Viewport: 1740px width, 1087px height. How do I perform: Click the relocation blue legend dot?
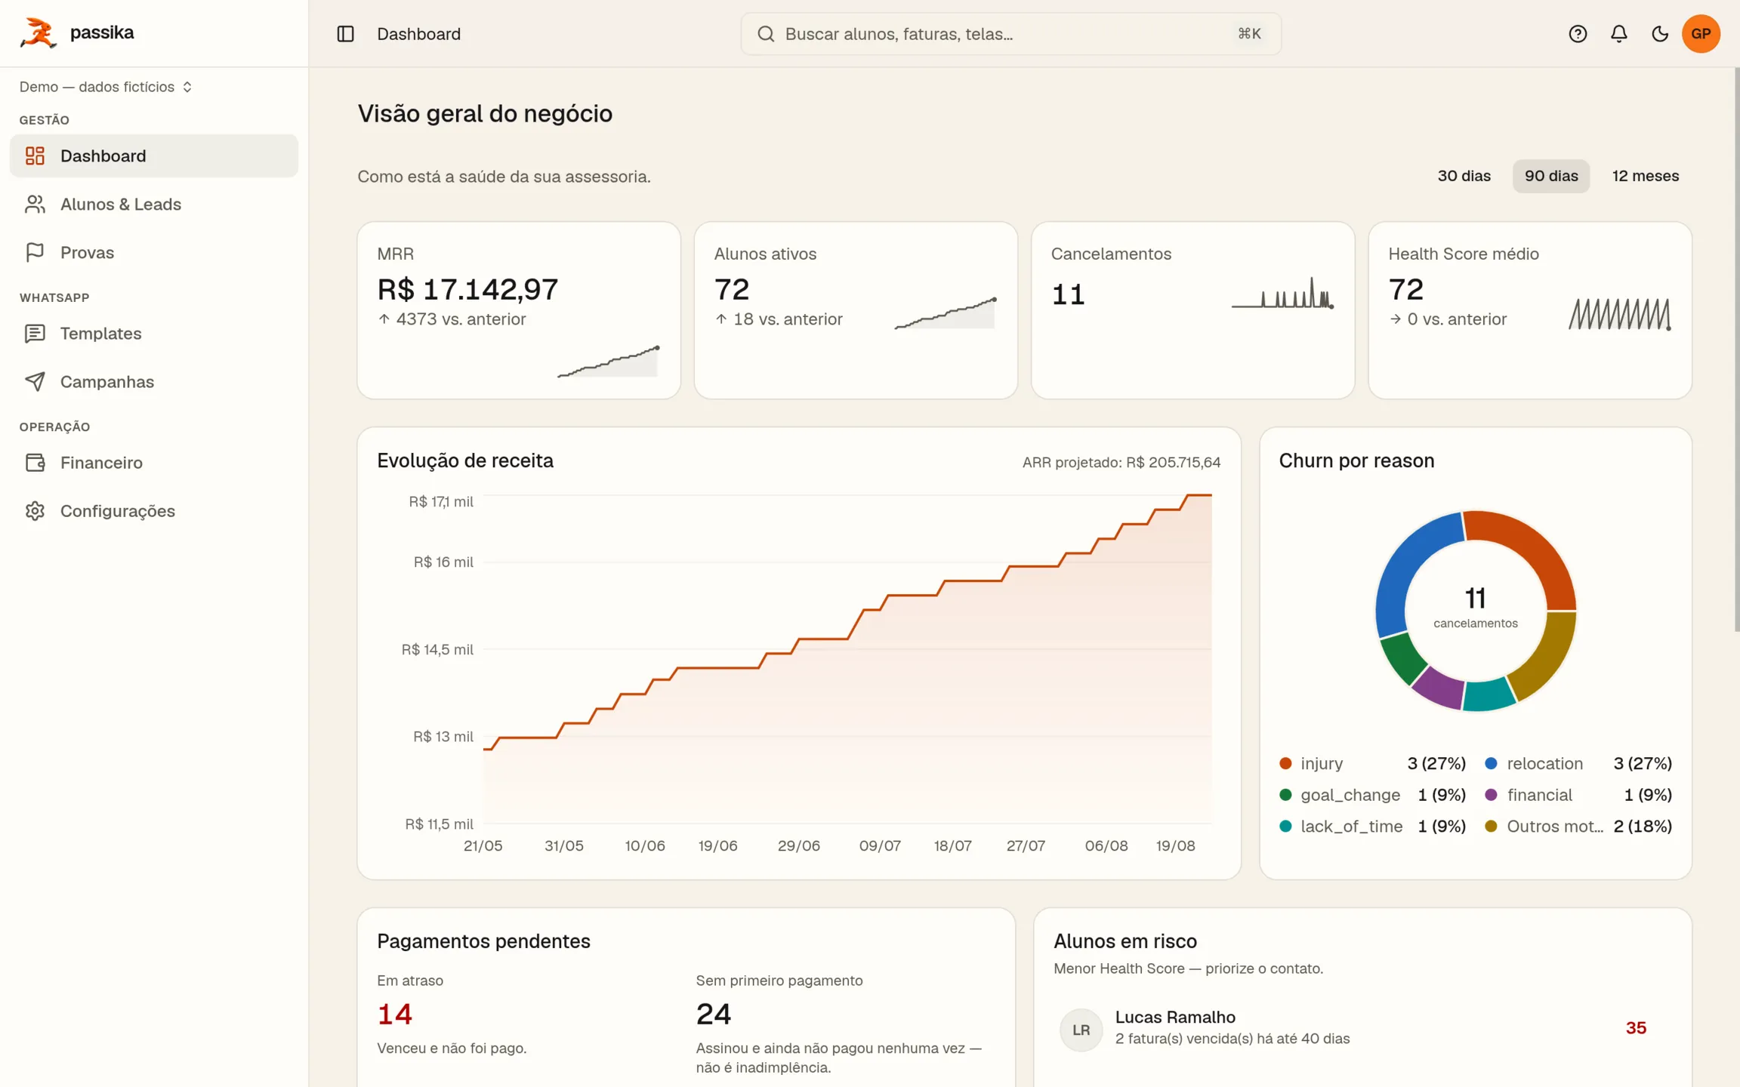pyautogui.click(x=1491, y=763)
